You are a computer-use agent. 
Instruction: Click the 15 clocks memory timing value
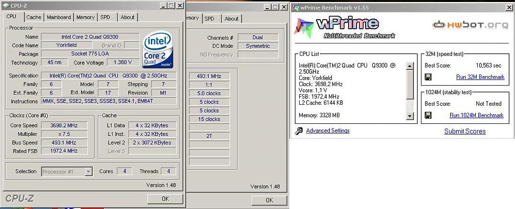[x=209, y=119]
